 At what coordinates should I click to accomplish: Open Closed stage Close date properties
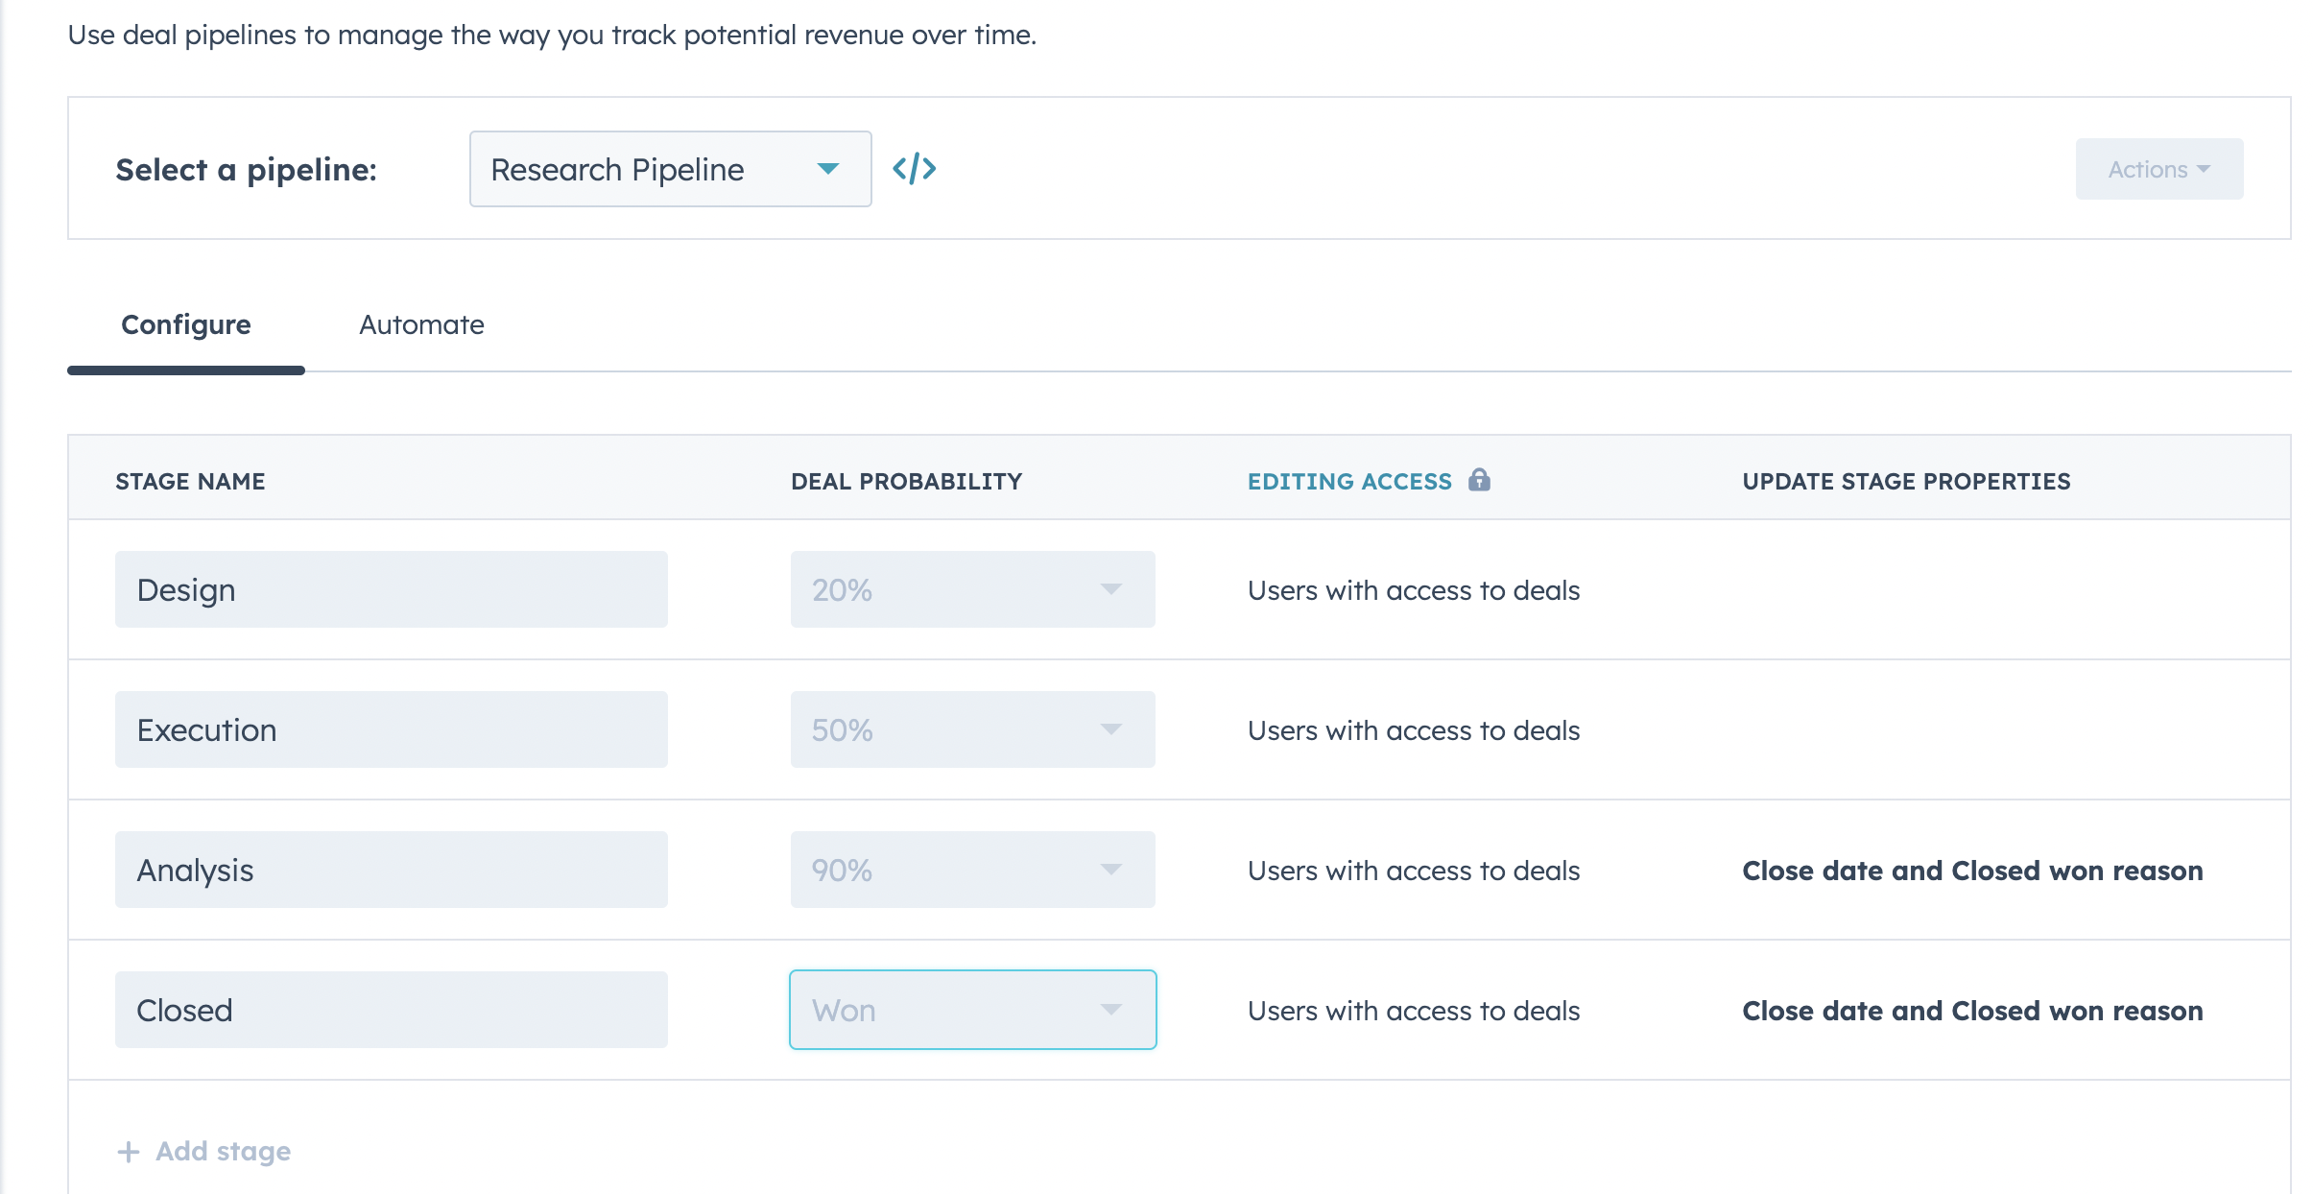point(1972,1011)
